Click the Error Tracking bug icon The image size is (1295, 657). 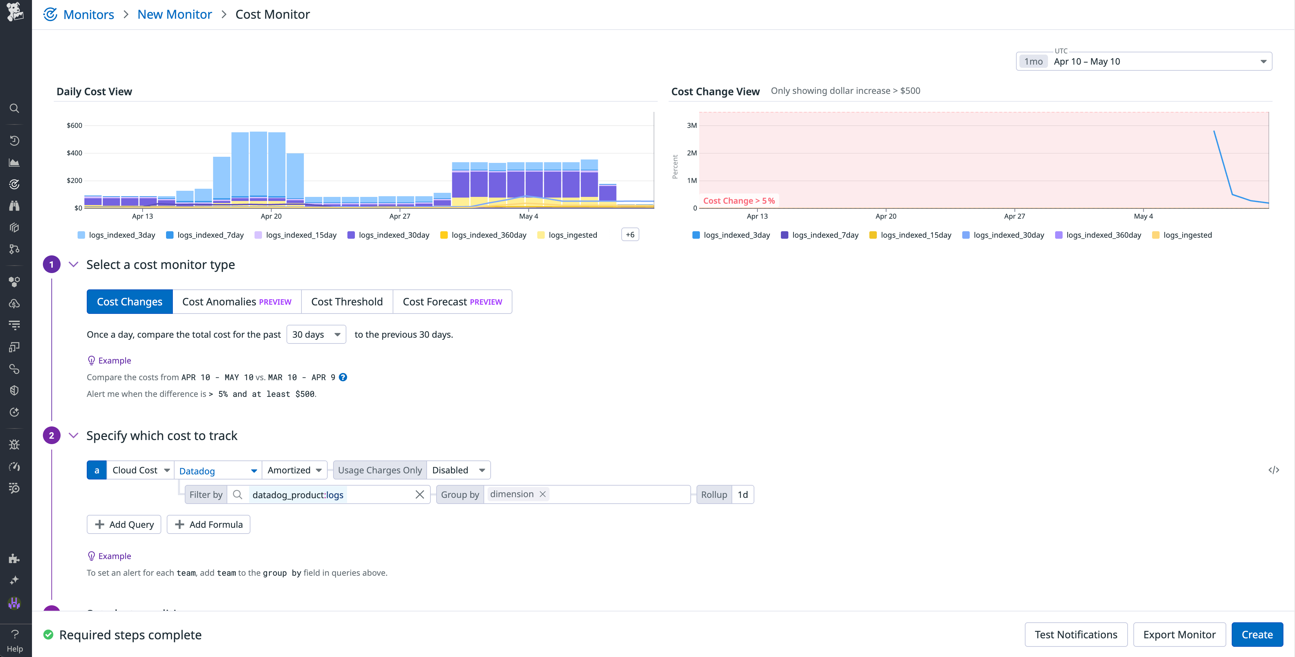15,444
